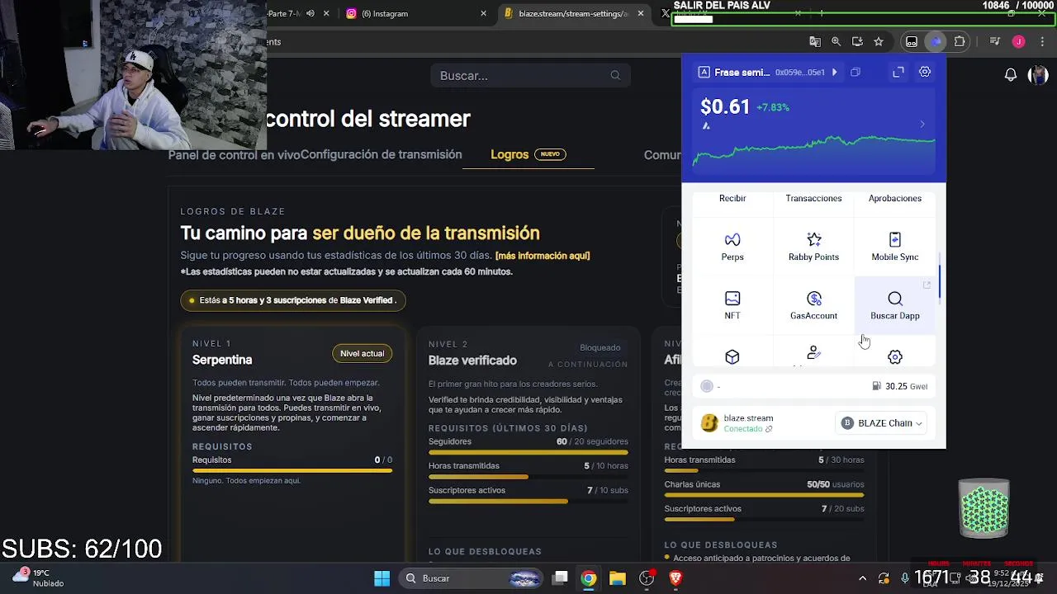Image resolution: width=1057 pixels, height=594 pixels.
Task: Click Frase semilla account name
Action: 742,73
